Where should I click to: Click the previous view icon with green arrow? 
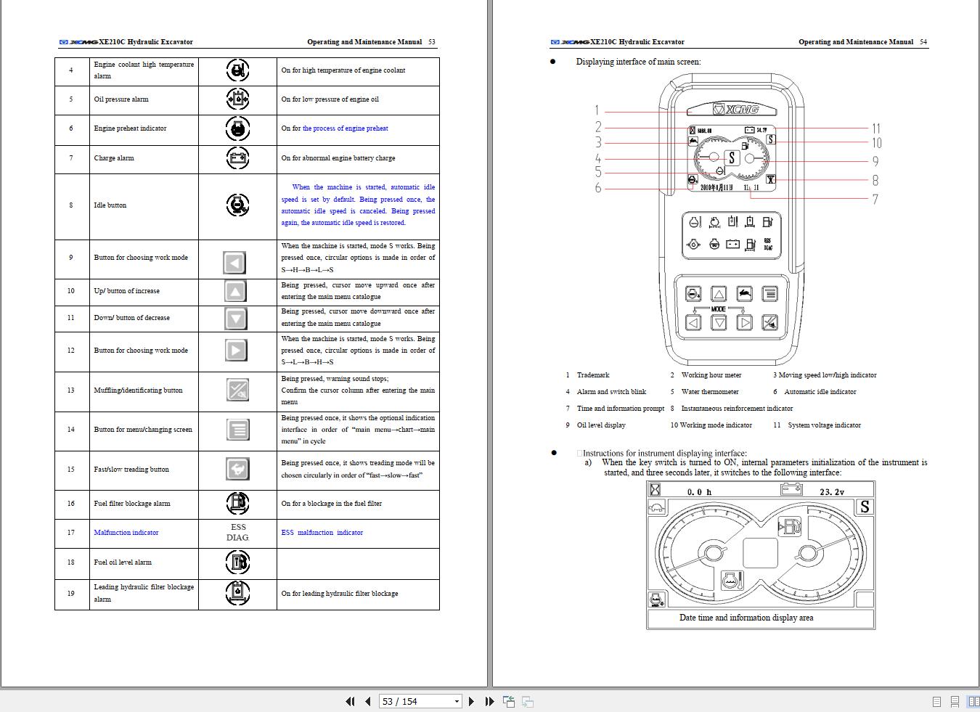click(508, 701)
